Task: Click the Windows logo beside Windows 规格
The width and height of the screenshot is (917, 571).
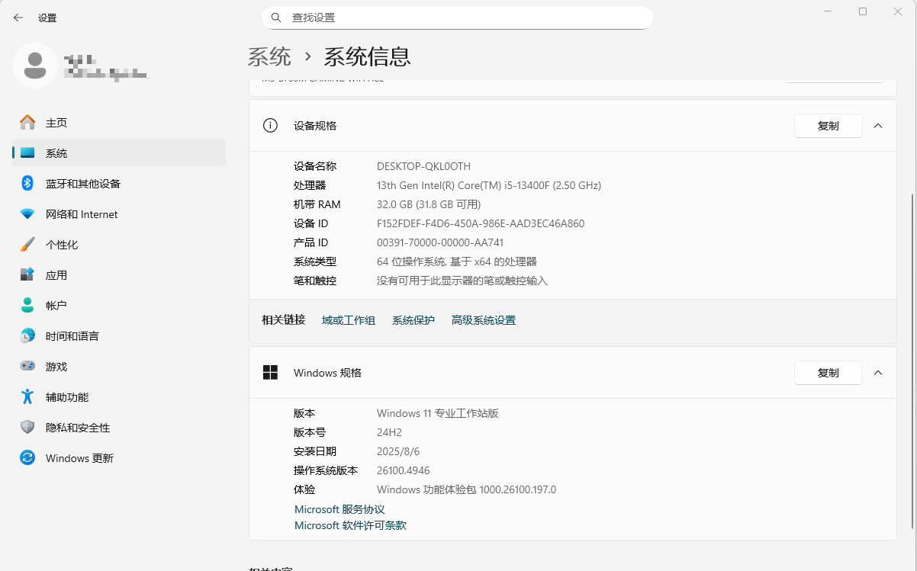Action: click(270, 373)
